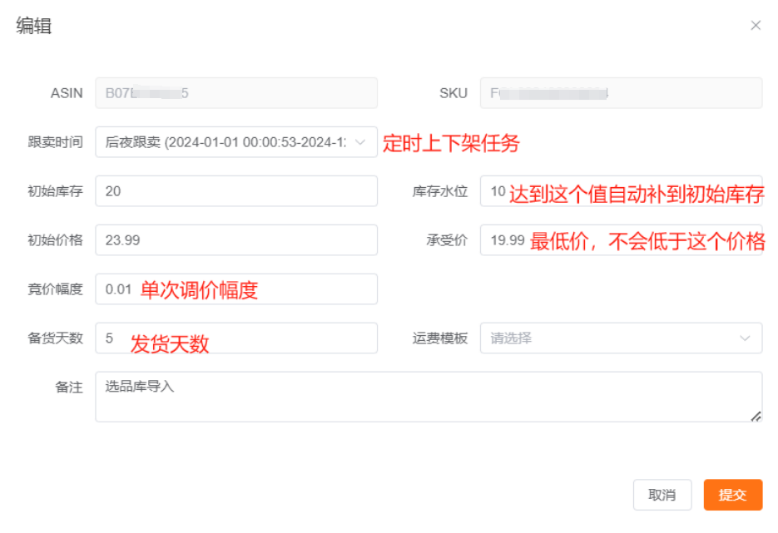
Task: Click the chevron arrow in the 跟卖时间 selector
Action: (360, 142)
